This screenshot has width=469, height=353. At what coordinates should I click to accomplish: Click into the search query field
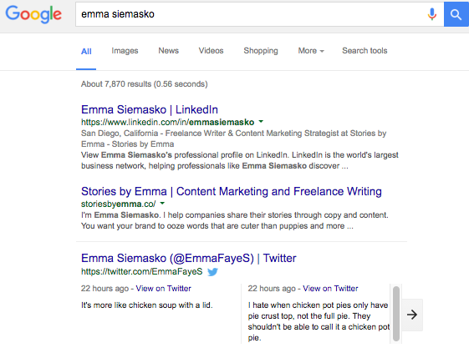click(252, 14)
